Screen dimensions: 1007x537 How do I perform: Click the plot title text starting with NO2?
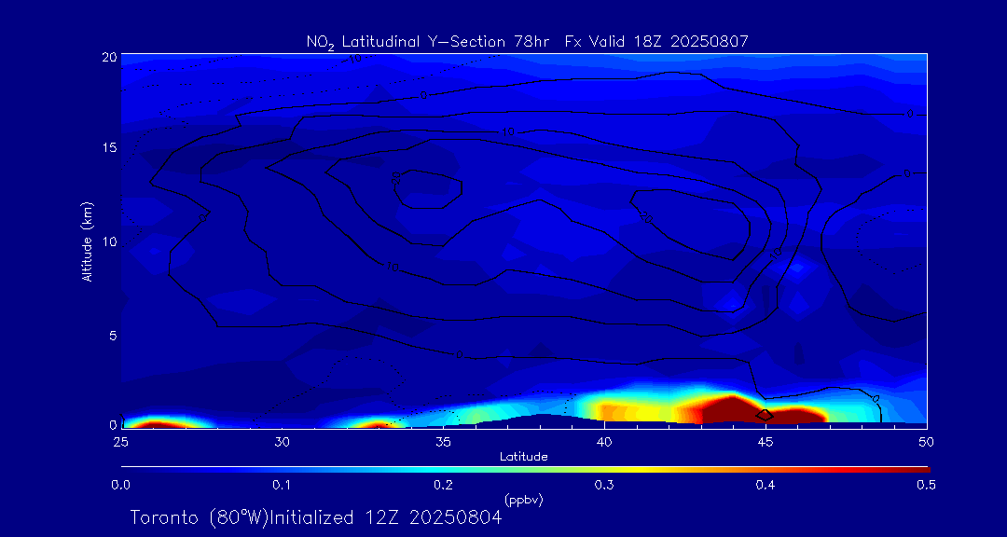527,41
